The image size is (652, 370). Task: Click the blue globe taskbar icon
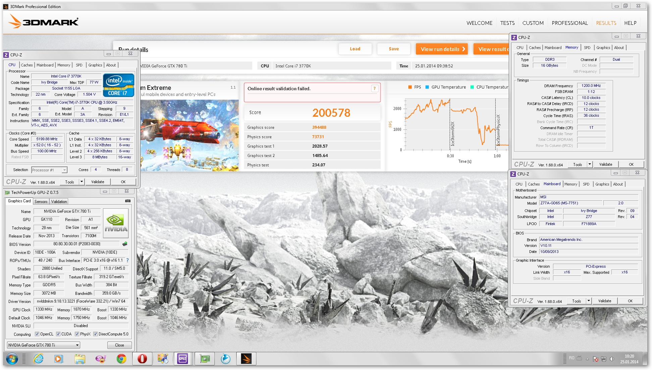[225, 359]
